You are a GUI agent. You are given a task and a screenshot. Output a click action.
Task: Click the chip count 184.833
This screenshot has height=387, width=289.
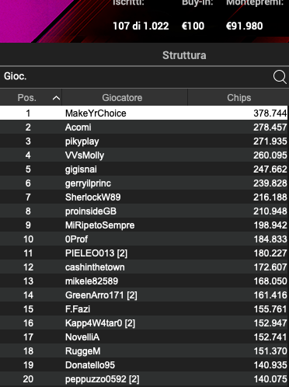click(x=270, y=239)
